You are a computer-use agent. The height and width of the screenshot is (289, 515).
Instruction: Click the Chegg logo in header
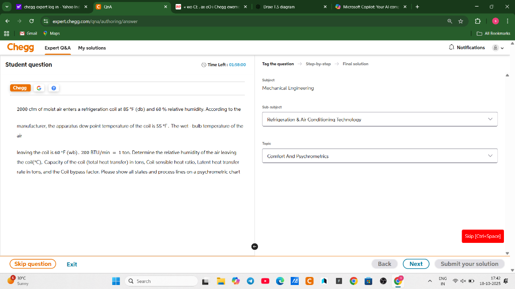(x=20, y=48)
